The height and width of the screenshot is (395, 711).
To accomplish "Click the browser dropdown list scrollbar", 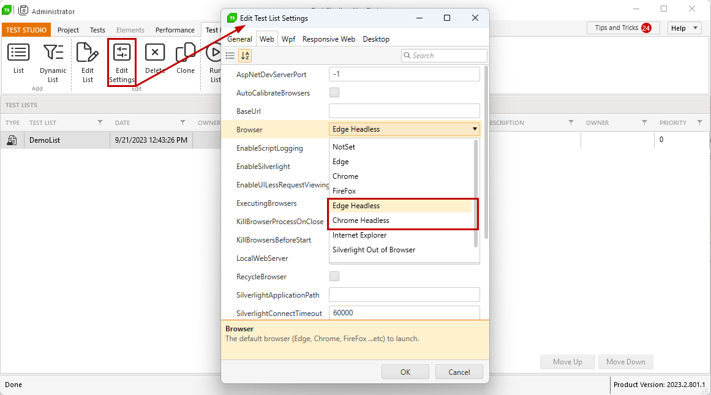I will pos(476,193).
